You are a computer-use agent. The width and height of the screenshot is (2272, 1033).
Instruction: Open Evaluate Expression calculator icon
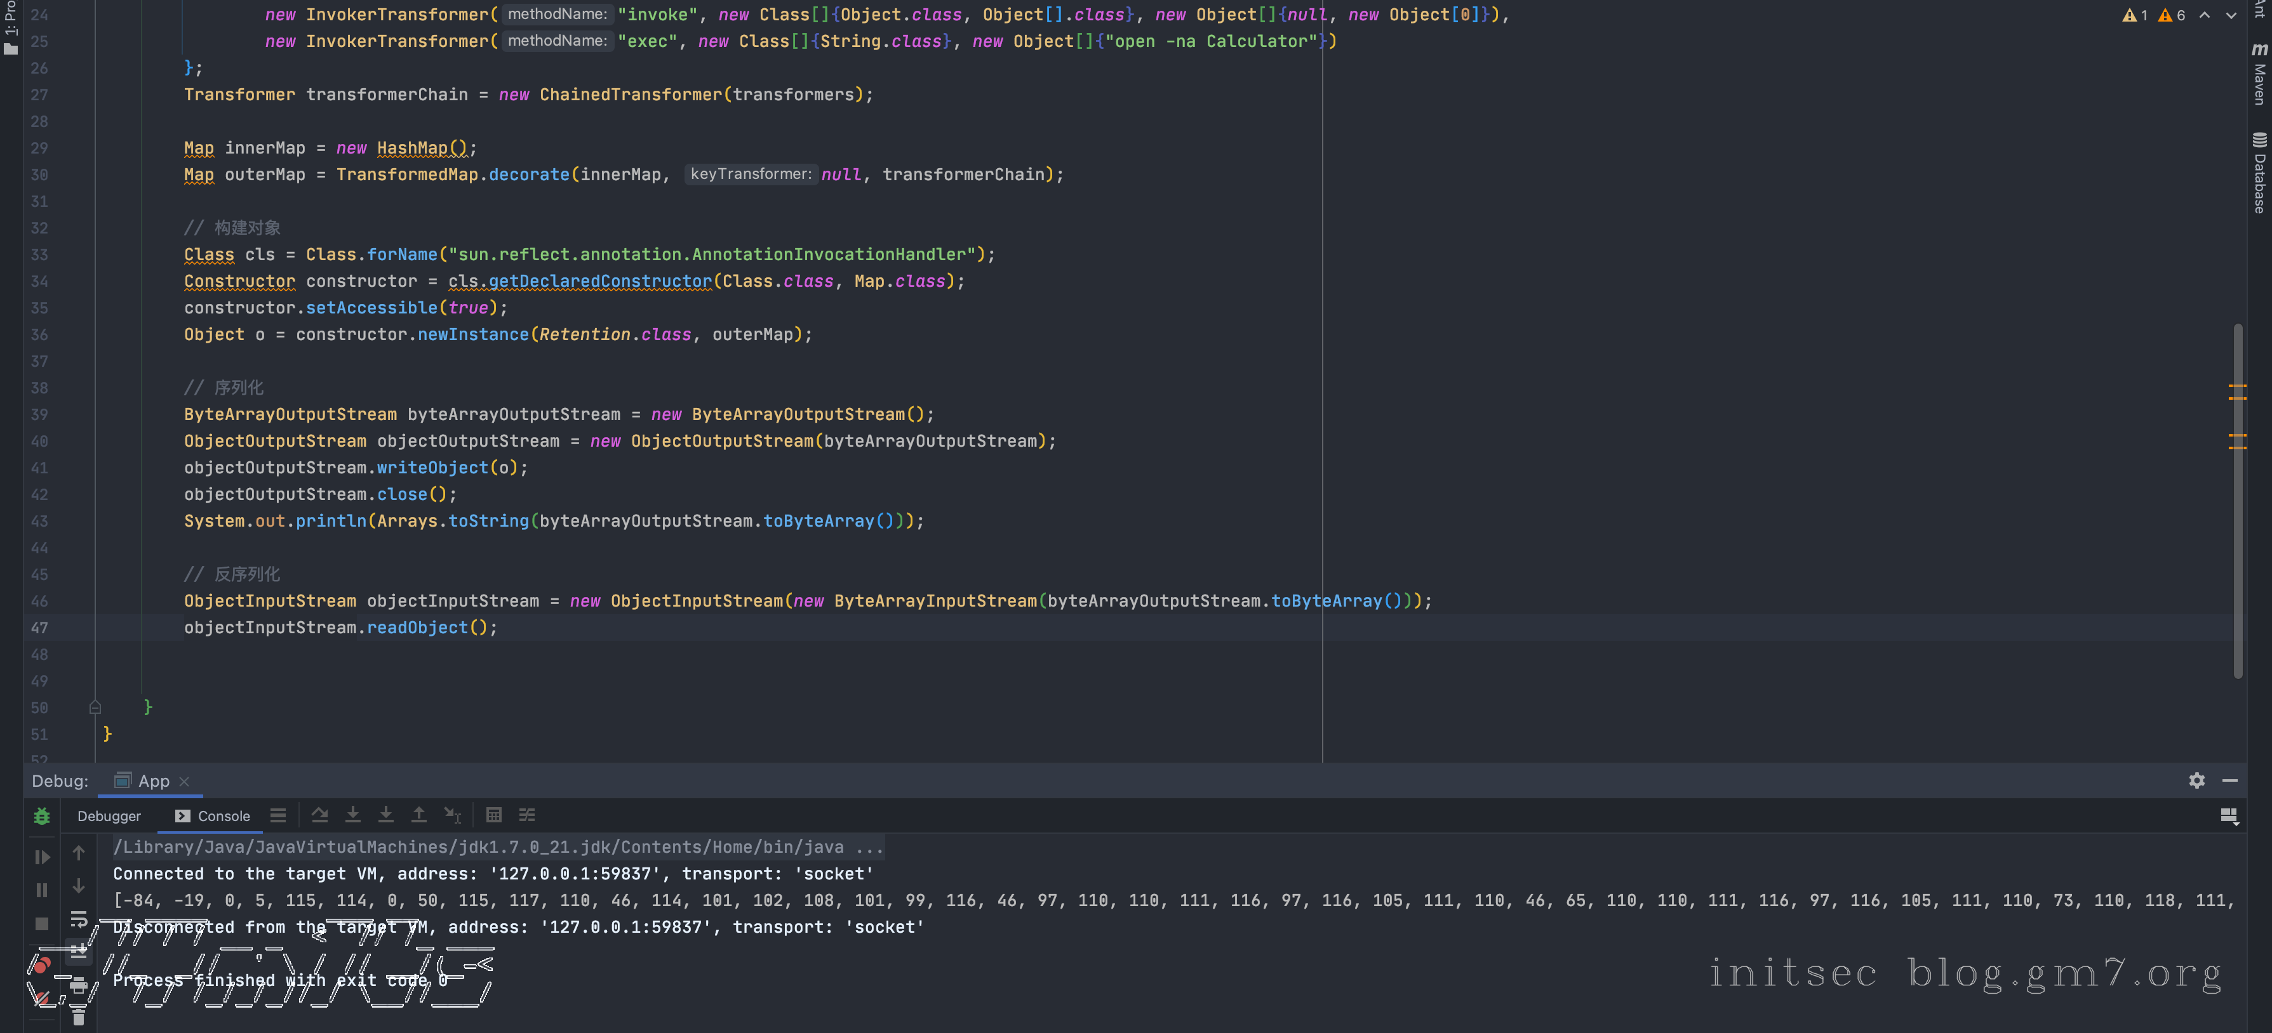pos(494,815)
